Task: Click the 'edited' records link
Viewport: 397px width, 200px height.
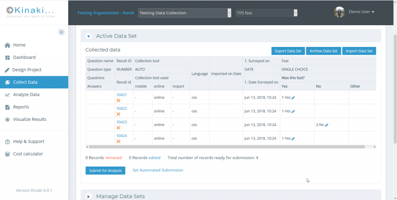Action: [154, 158]
